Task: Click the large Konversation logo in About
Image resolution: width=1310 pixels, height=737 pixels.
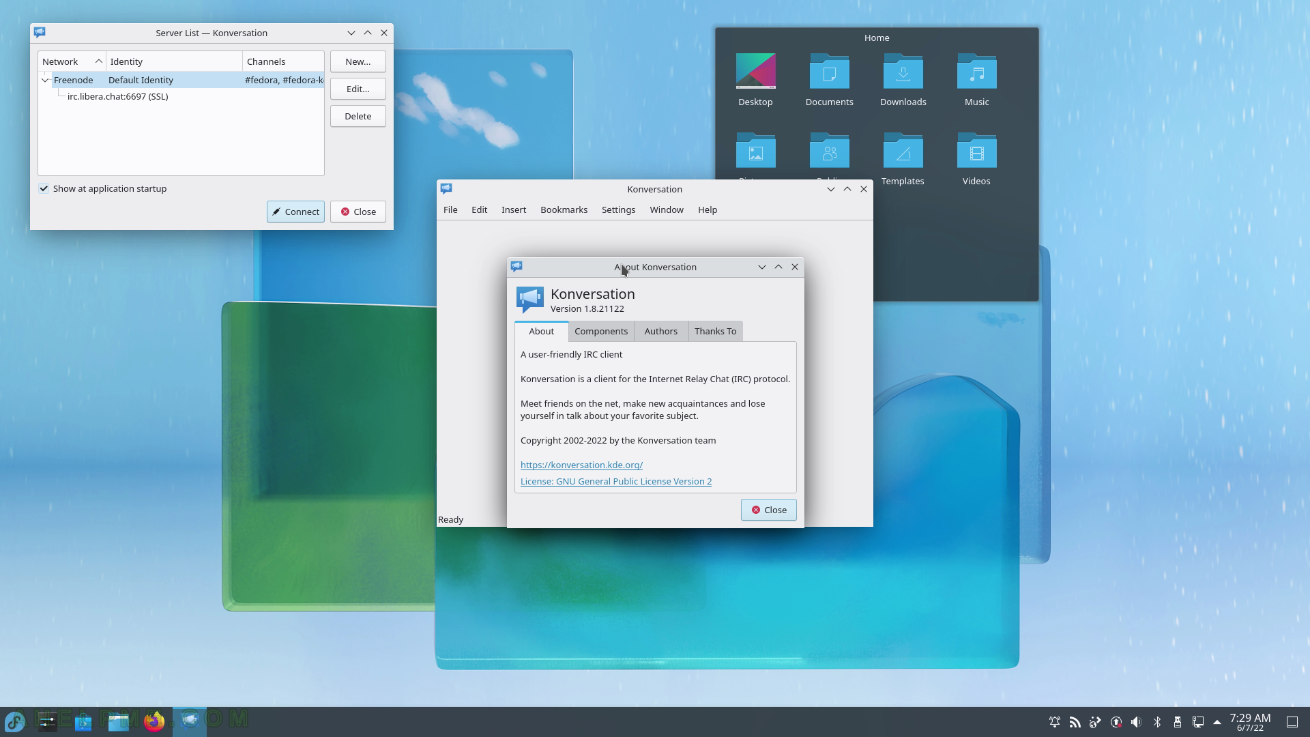Action: (530, 300)
